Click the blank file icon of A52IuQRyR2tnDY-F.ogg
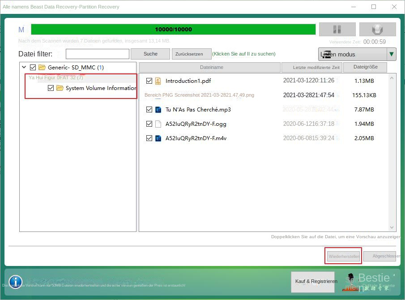 coord(158,124)
